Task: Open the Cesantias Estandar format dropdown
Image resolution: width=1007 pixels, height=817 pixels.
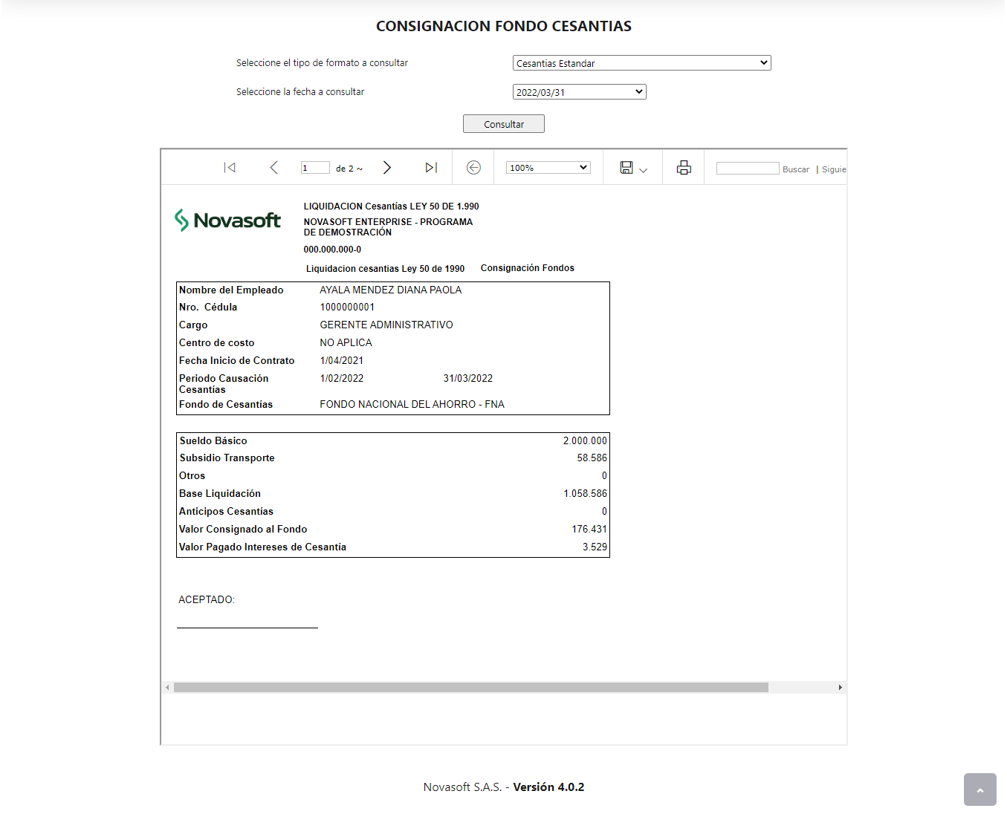Action: pos(642,63)
